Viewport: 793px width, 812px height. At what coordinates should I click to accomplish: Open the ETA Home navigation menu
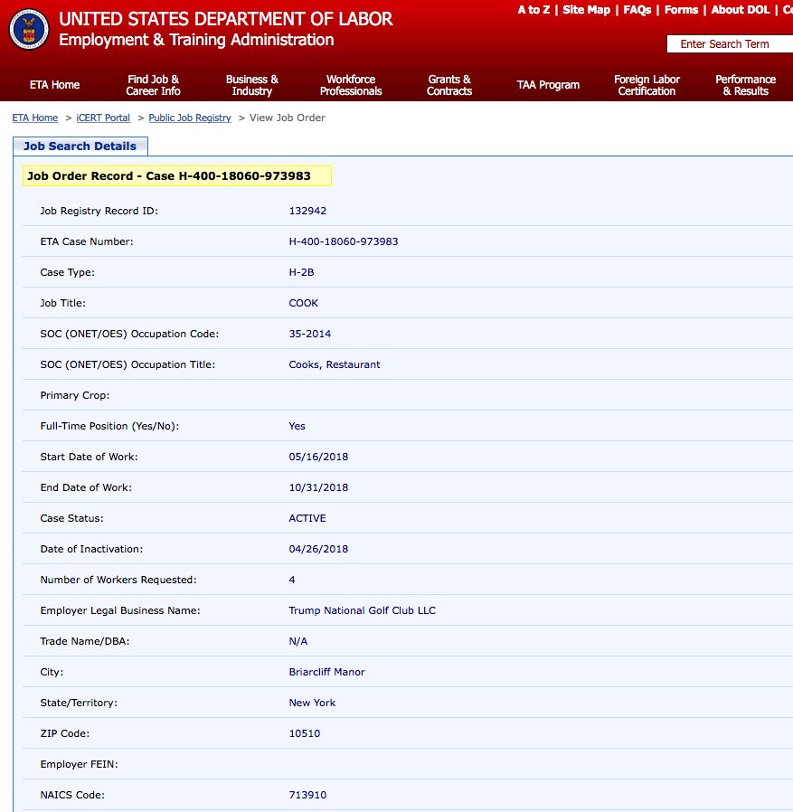(54, 85)
